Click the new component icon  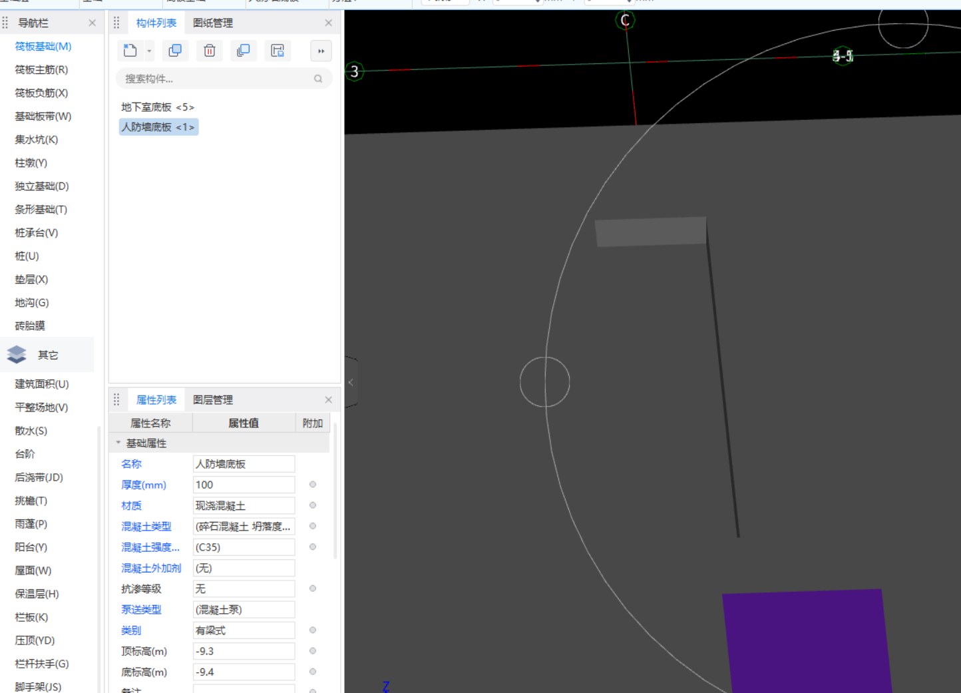coord(130,51)
